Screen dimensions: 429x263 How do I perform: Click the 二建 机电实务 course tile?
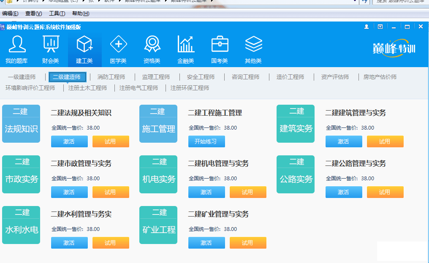pyautogui.click(x=158, y=174)
